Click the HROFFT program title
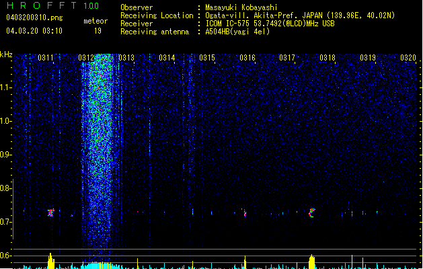 (42, 5)
